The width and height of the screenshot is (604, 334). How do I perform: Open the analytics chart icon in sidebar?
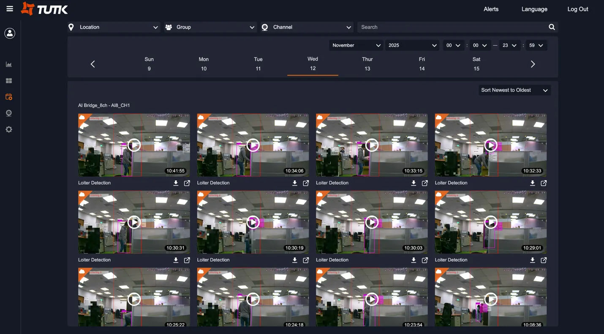tap(8, 64)
